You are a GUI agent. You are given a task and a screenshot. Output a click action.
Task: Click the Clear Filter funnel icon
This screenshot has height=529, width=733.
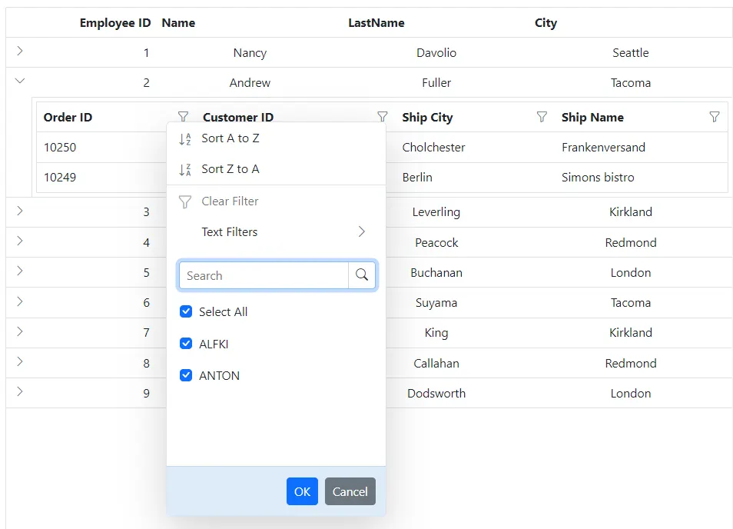click(185, 201)
